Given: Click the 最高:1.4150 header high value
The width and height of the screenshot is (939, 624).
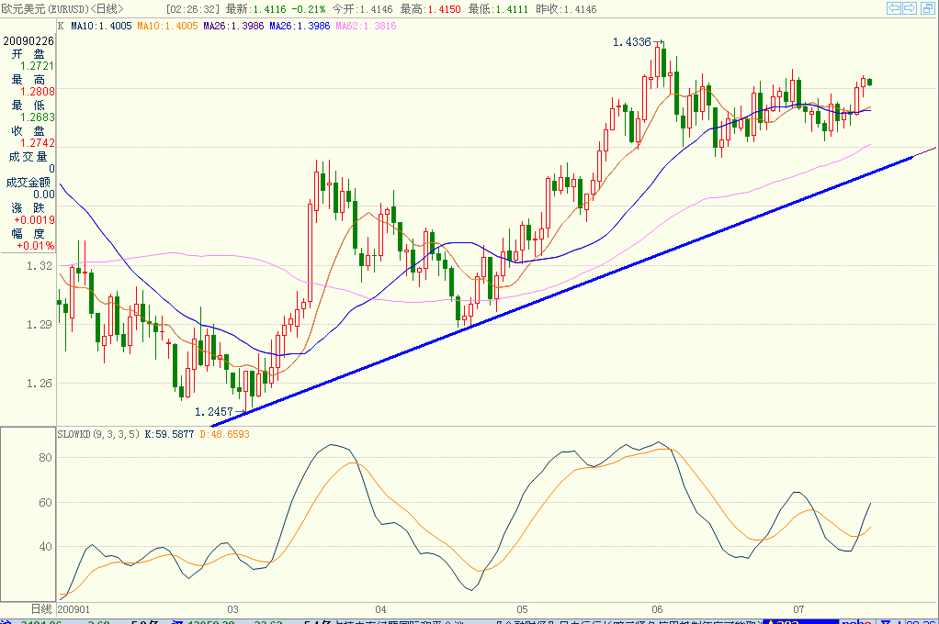Looking at the screenshot, I should pyautogui.click(x=431, y=9).
